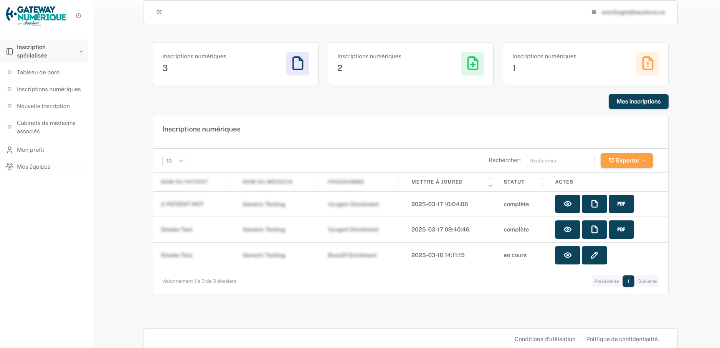Image resolution: width=720 pixels, height=348 pixels.
Task: Click the 'visionnement 1 à 3 de 3 dossiers' text
Action: point(199,281)
